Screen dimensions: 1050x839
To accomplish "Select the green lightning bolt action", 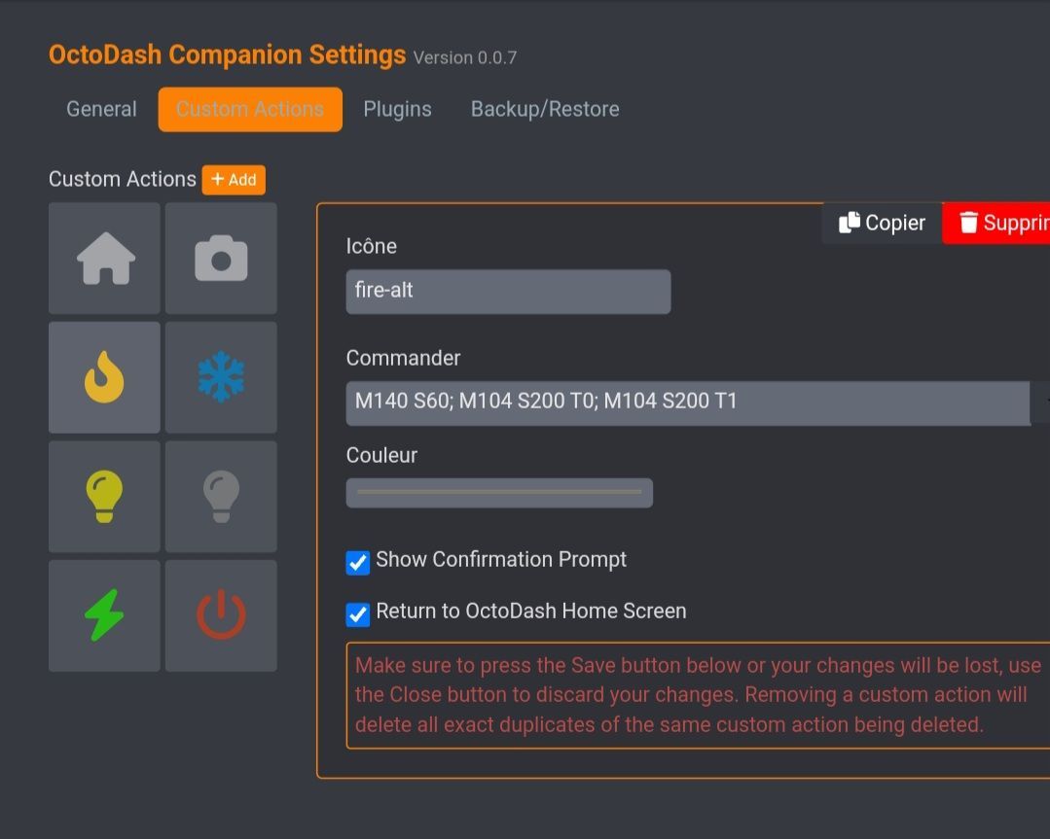I will 105,615.
